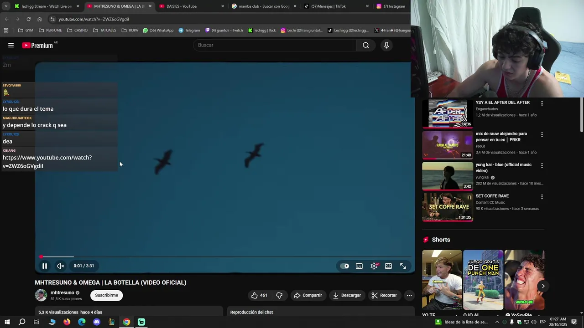584x328 pixels.
Task: Open the yung kai blue video thumbnail
Action: point(448,176)
